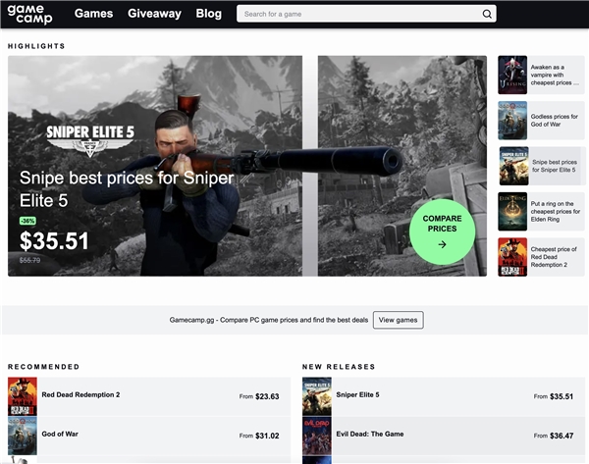Screen dimensions: 589x464
Task: Click the gamecamp logo
Action: [29, 15]
